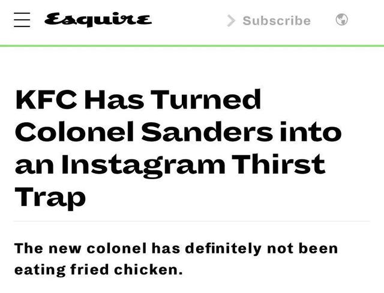Screen dimensions: 384x293
Task: Click the text 'eating fried chicken.'
Action: (x=98, y=270)
